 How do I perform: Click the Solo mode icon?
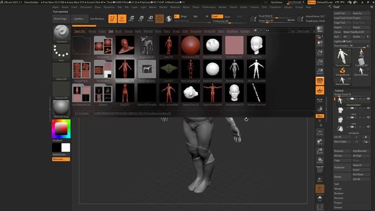pos(320,199)
